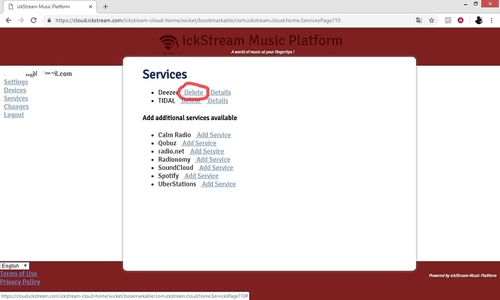
Task: Open the Settings link in sidebar
Action: coord(16,82)
